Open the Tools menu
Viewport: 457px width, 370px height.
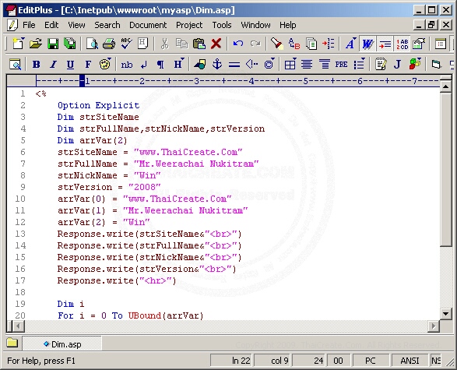pyautogui.click(x=222, y=25)
